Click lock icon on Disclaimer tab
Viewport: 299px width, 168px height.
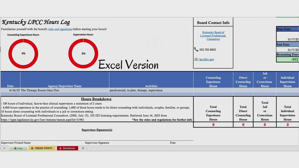coord(60,148)
